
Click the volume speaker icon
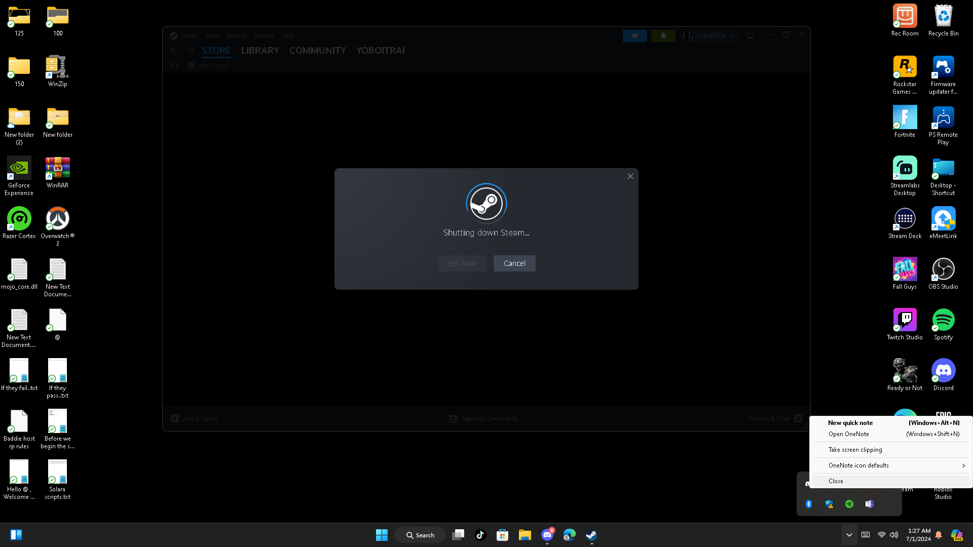(x=894, y=535)
